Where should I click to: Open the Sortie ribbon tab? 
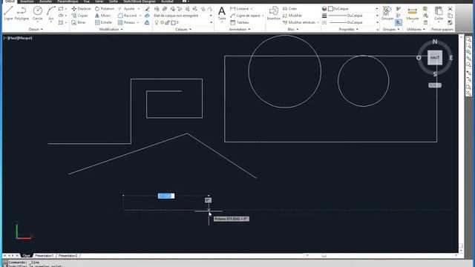click(x=114, y=1)
